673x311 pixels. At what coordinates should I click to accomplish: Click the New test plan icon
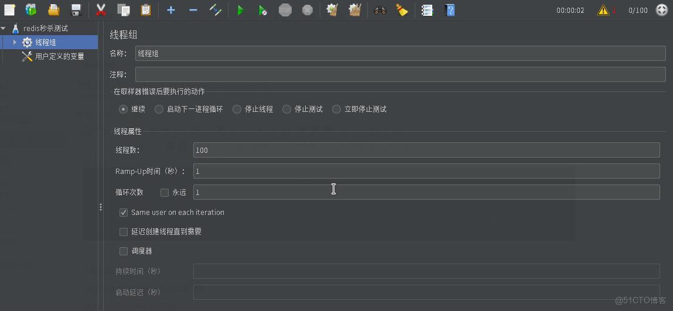pyautogui.click(x=9, y=10)
